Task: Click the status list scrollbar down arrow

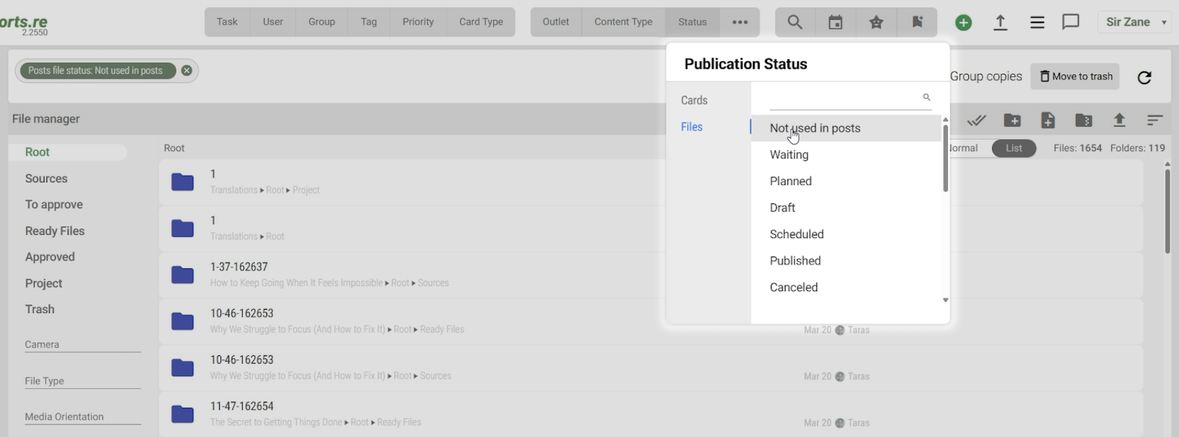Action: click(x=945, y=300)
